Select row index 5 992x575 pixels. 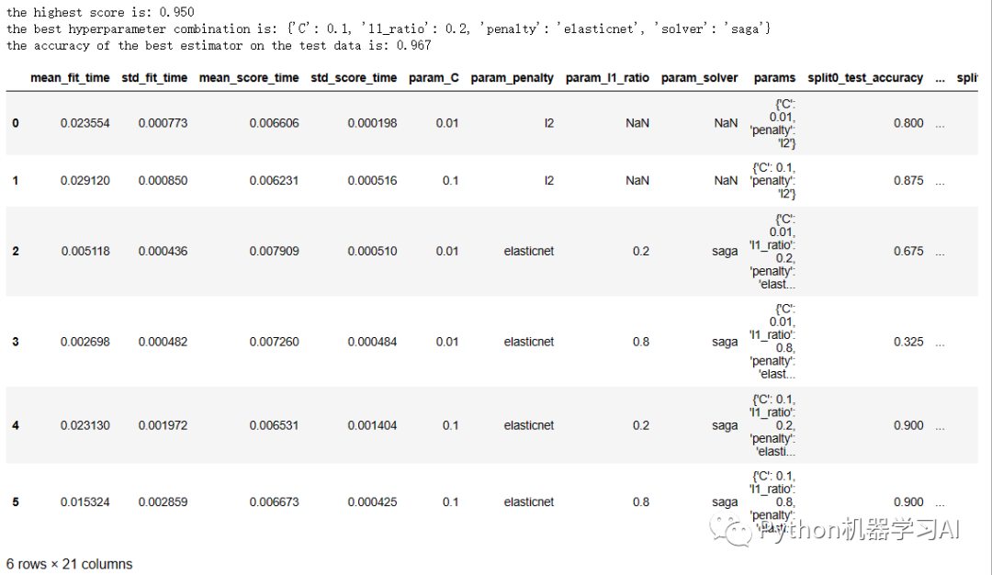[15, 502]
